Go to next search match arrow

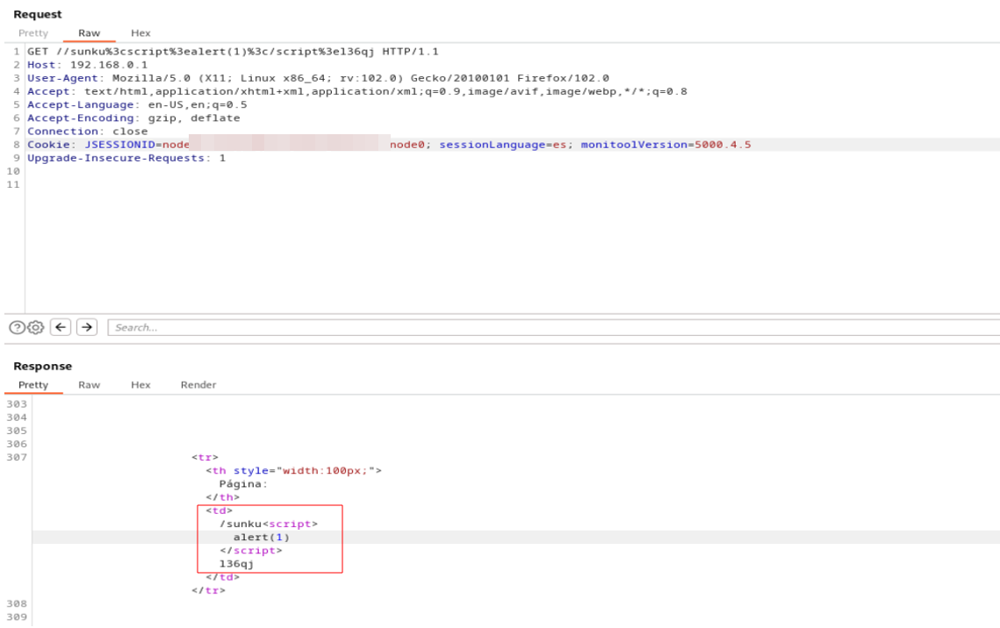87,327
